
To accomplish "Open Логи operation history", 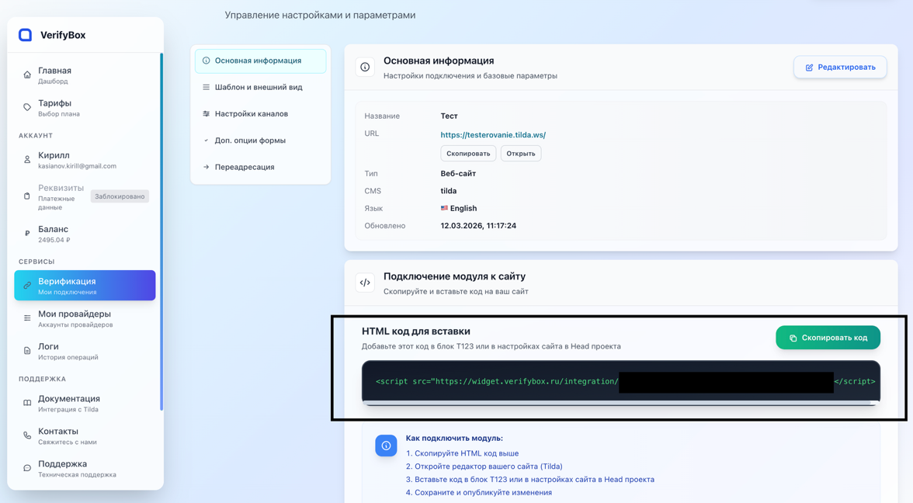I will click(85, 351).
